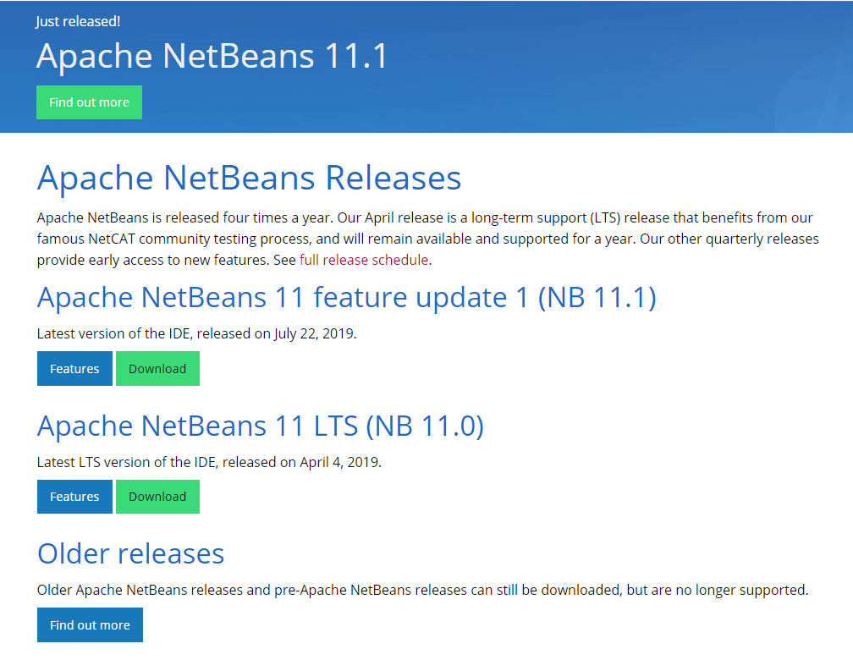Click the Older releases heading

click(x=131, y=553)
